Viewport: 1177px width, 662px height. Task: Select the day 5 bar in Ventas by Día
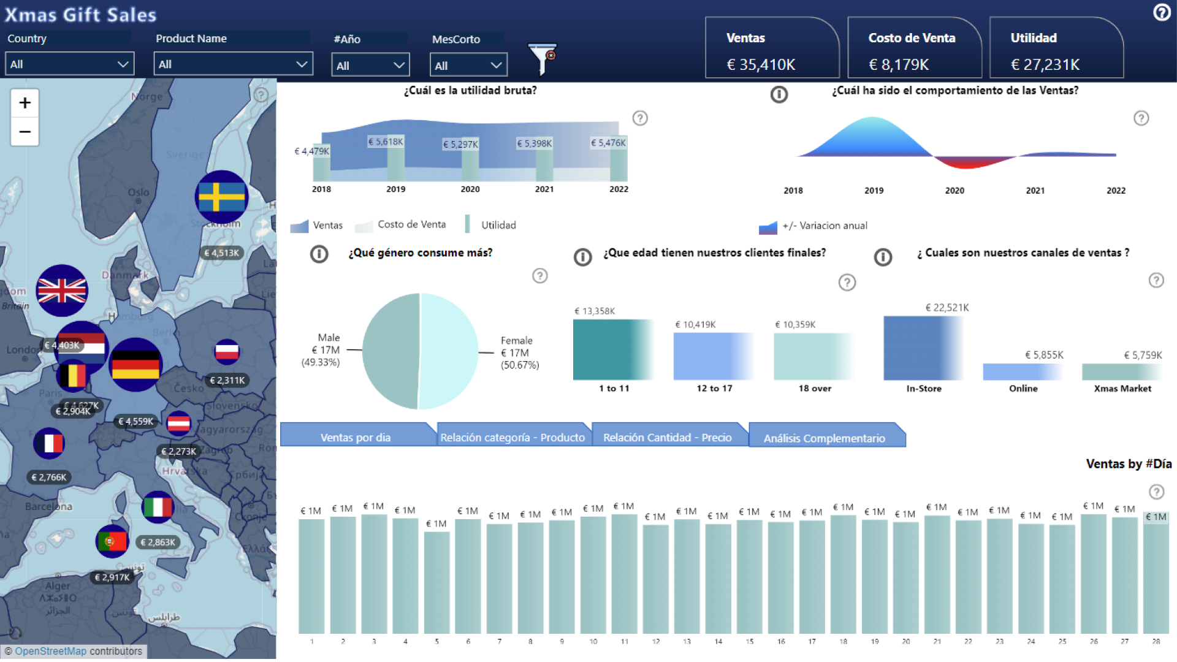tap(437, 582)
